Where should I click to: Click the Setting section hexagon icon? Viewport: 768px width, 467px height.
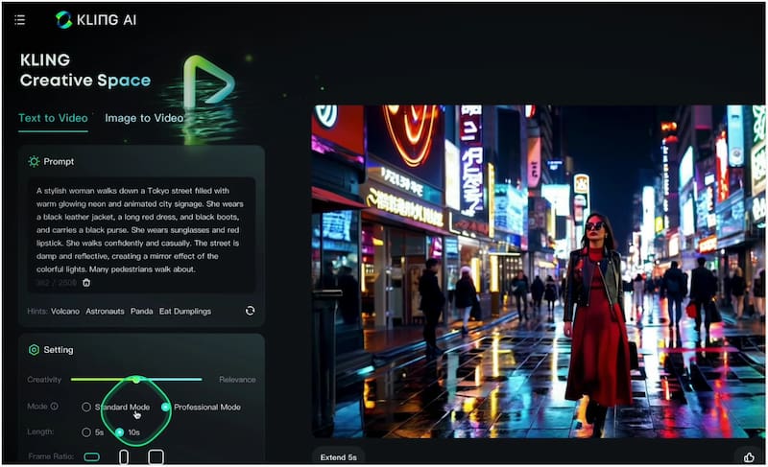[x=34, y=350]
